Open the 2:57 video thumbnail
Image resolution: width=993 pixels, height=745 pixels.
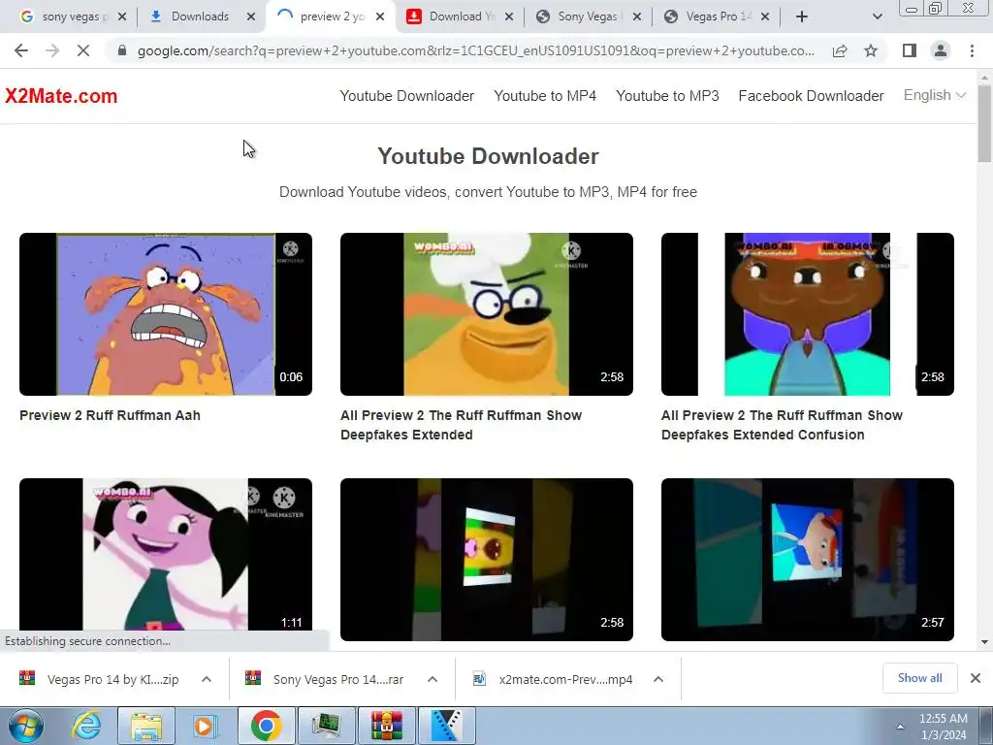coord(808,560)
